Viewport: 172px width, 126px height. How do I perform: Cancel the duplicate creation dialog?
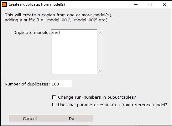tap(30, 118)
